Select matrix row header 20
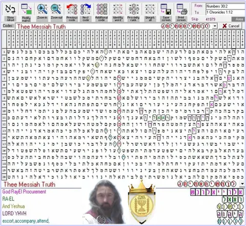The width and height of the screenshot is (246, 226). point(4,177)
